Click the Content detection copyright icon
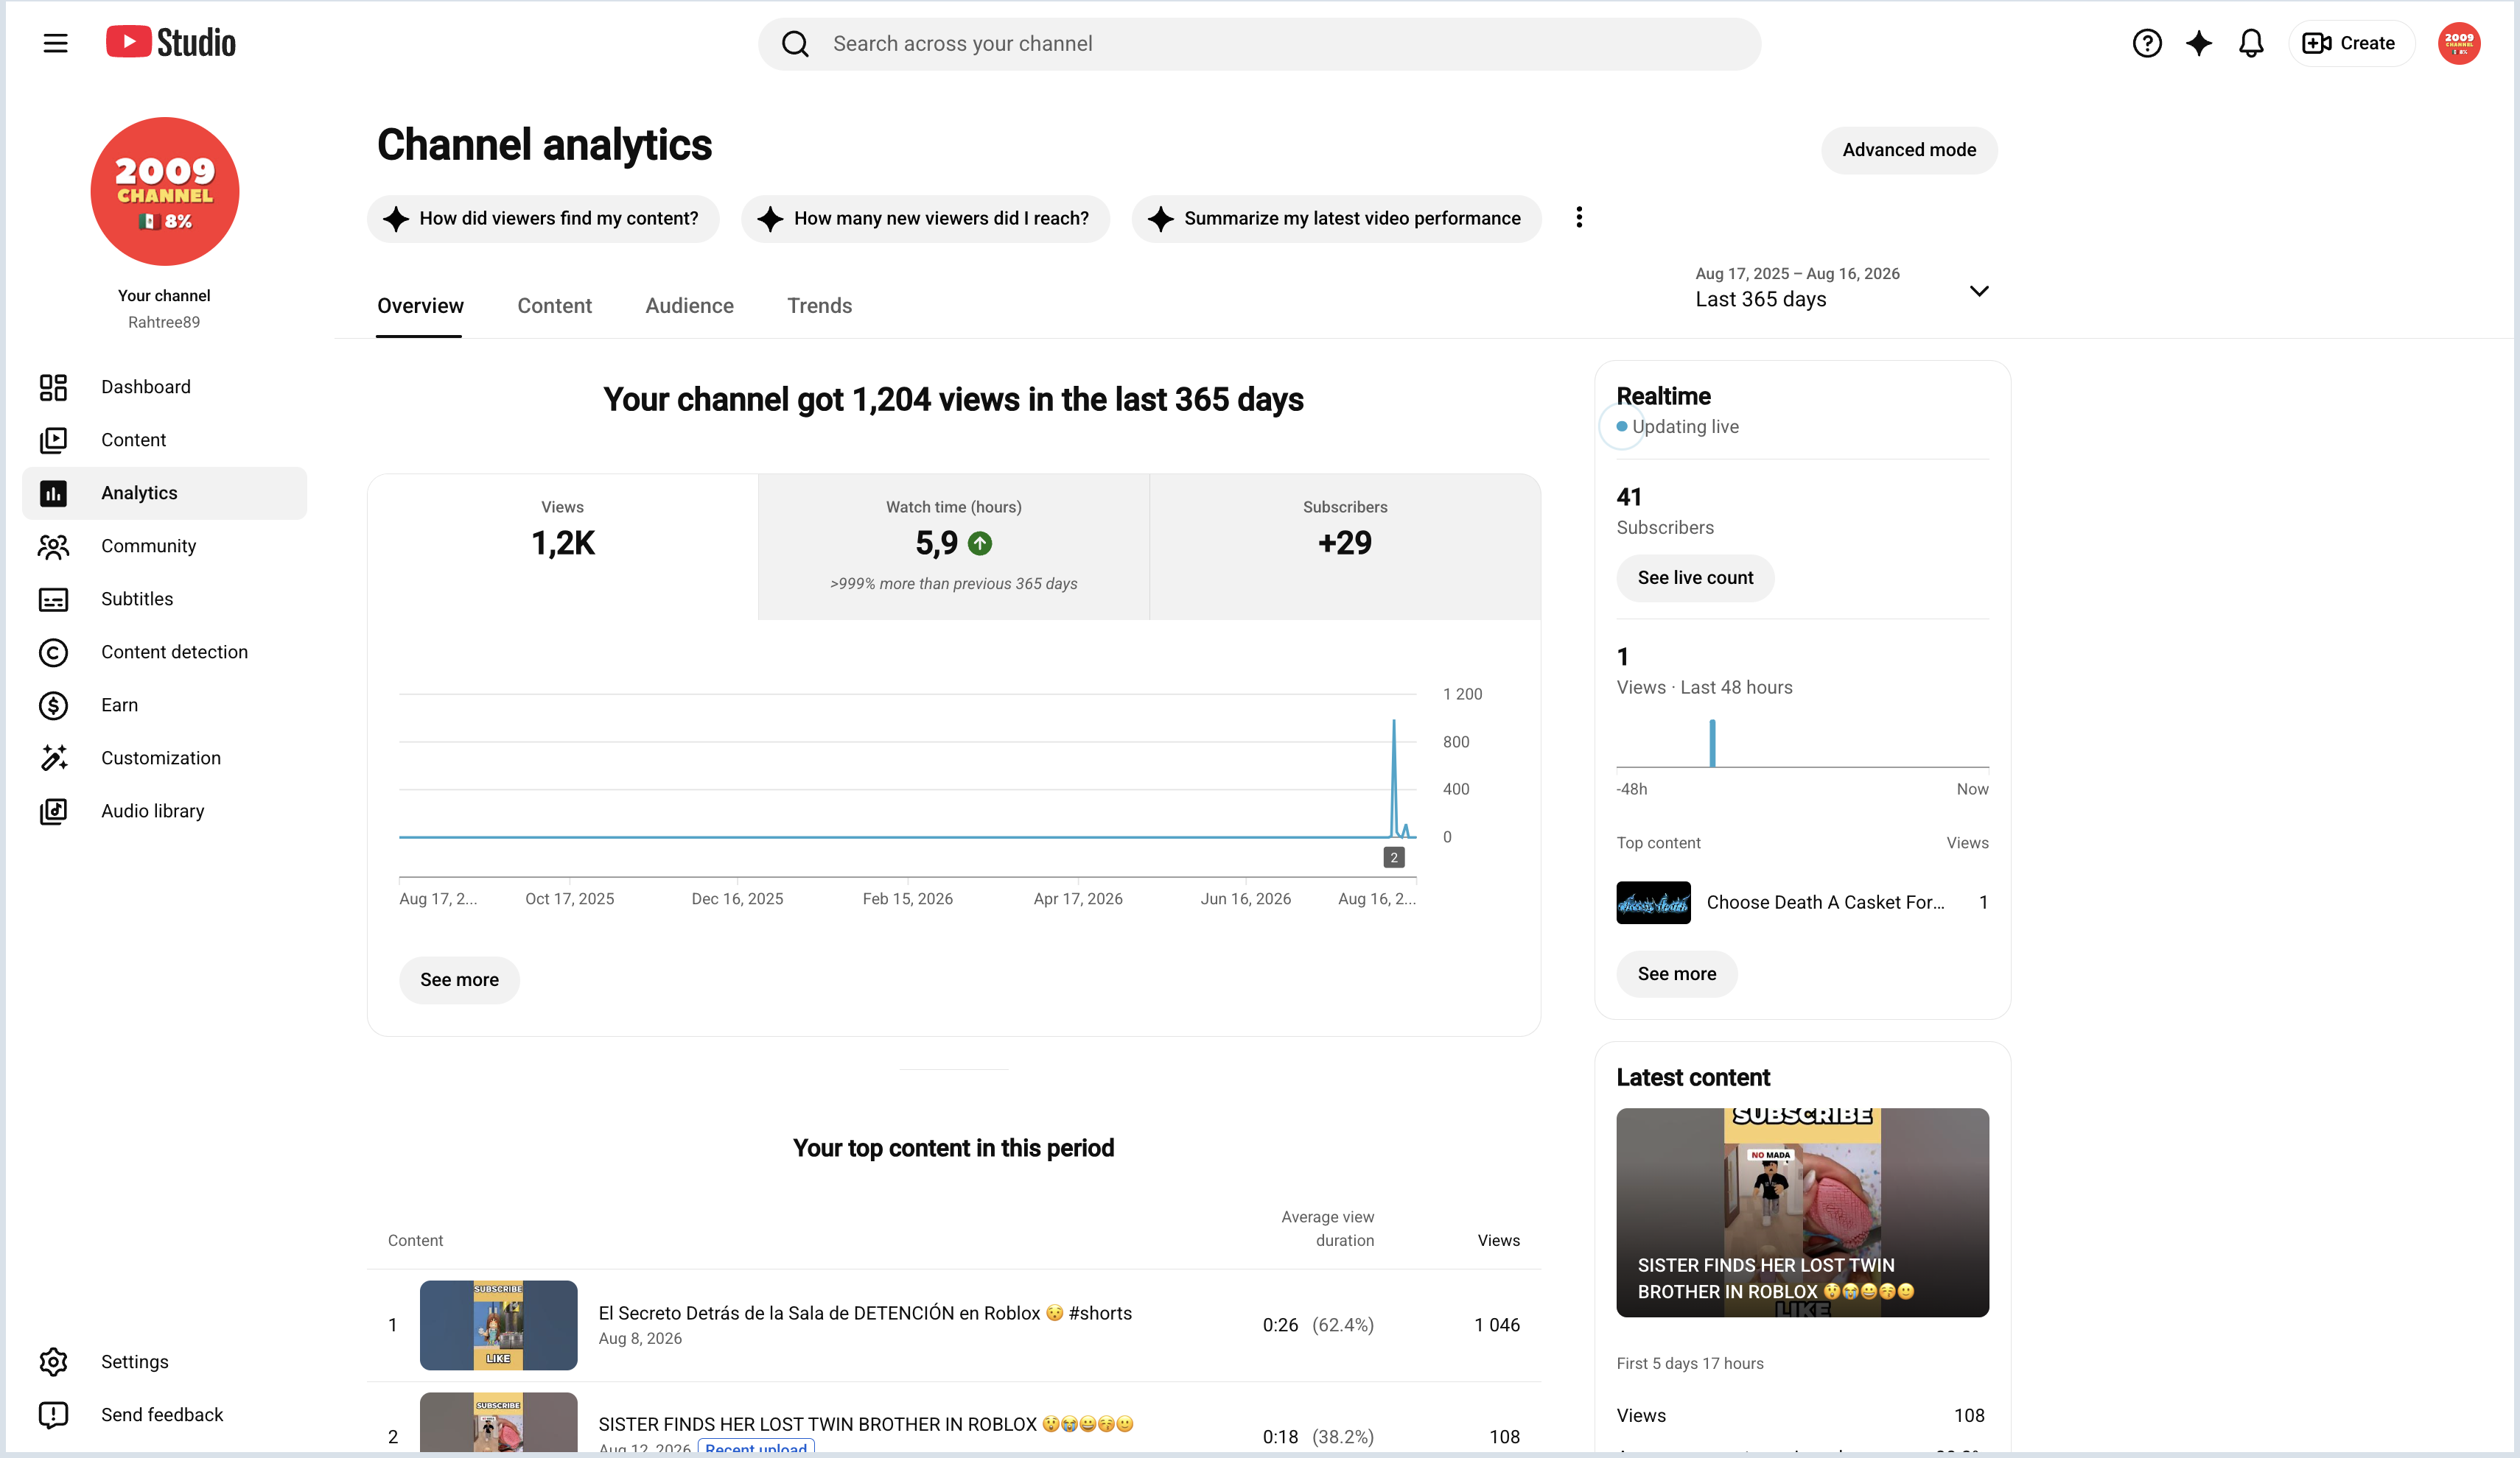 [53, 652]
